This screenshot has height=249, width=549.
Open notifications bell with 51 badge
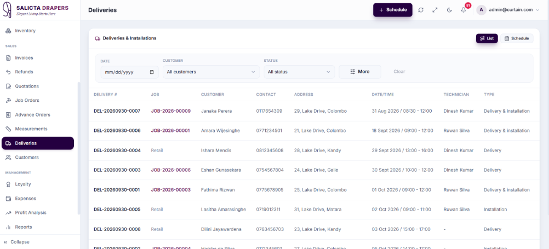click(464, 10)
